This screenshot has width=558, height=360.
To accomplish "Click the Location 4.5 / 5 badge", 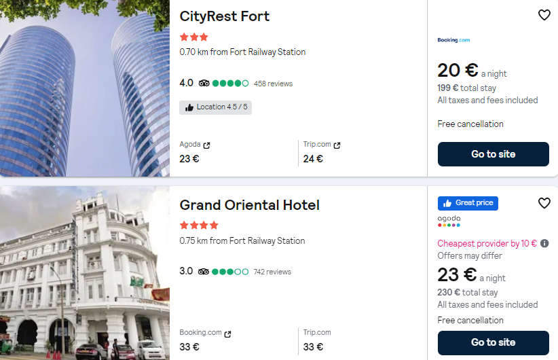I will [215, 107].
